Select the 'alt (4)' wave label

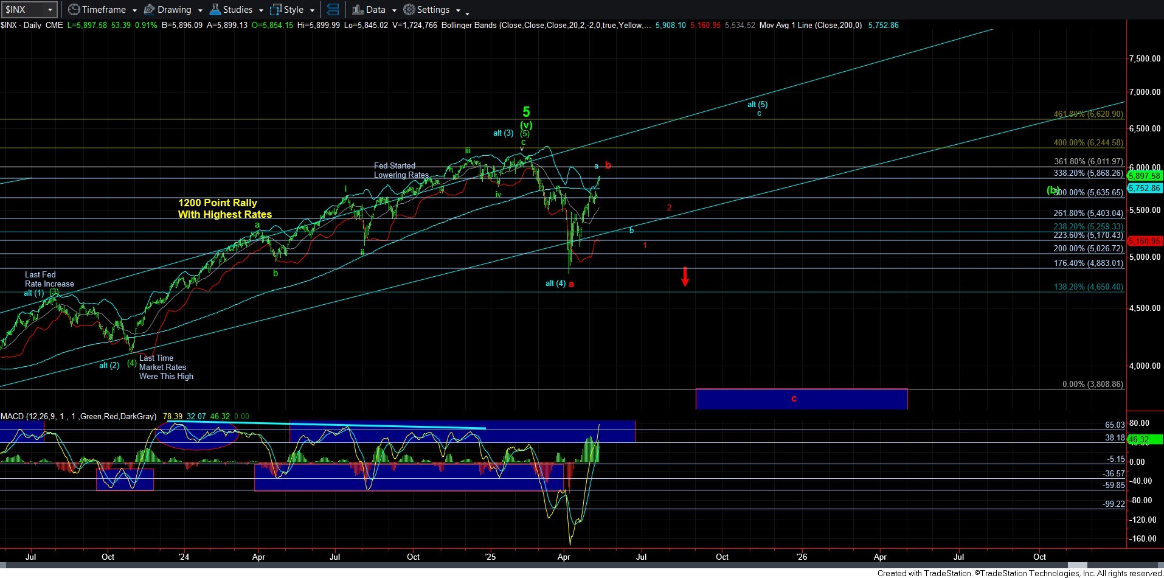pyautogui.click(x=555, y=283)
